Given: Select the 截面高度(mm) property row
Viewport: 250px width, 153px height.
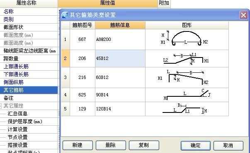Looking at the screenshot, I should [x=29, y=43].
